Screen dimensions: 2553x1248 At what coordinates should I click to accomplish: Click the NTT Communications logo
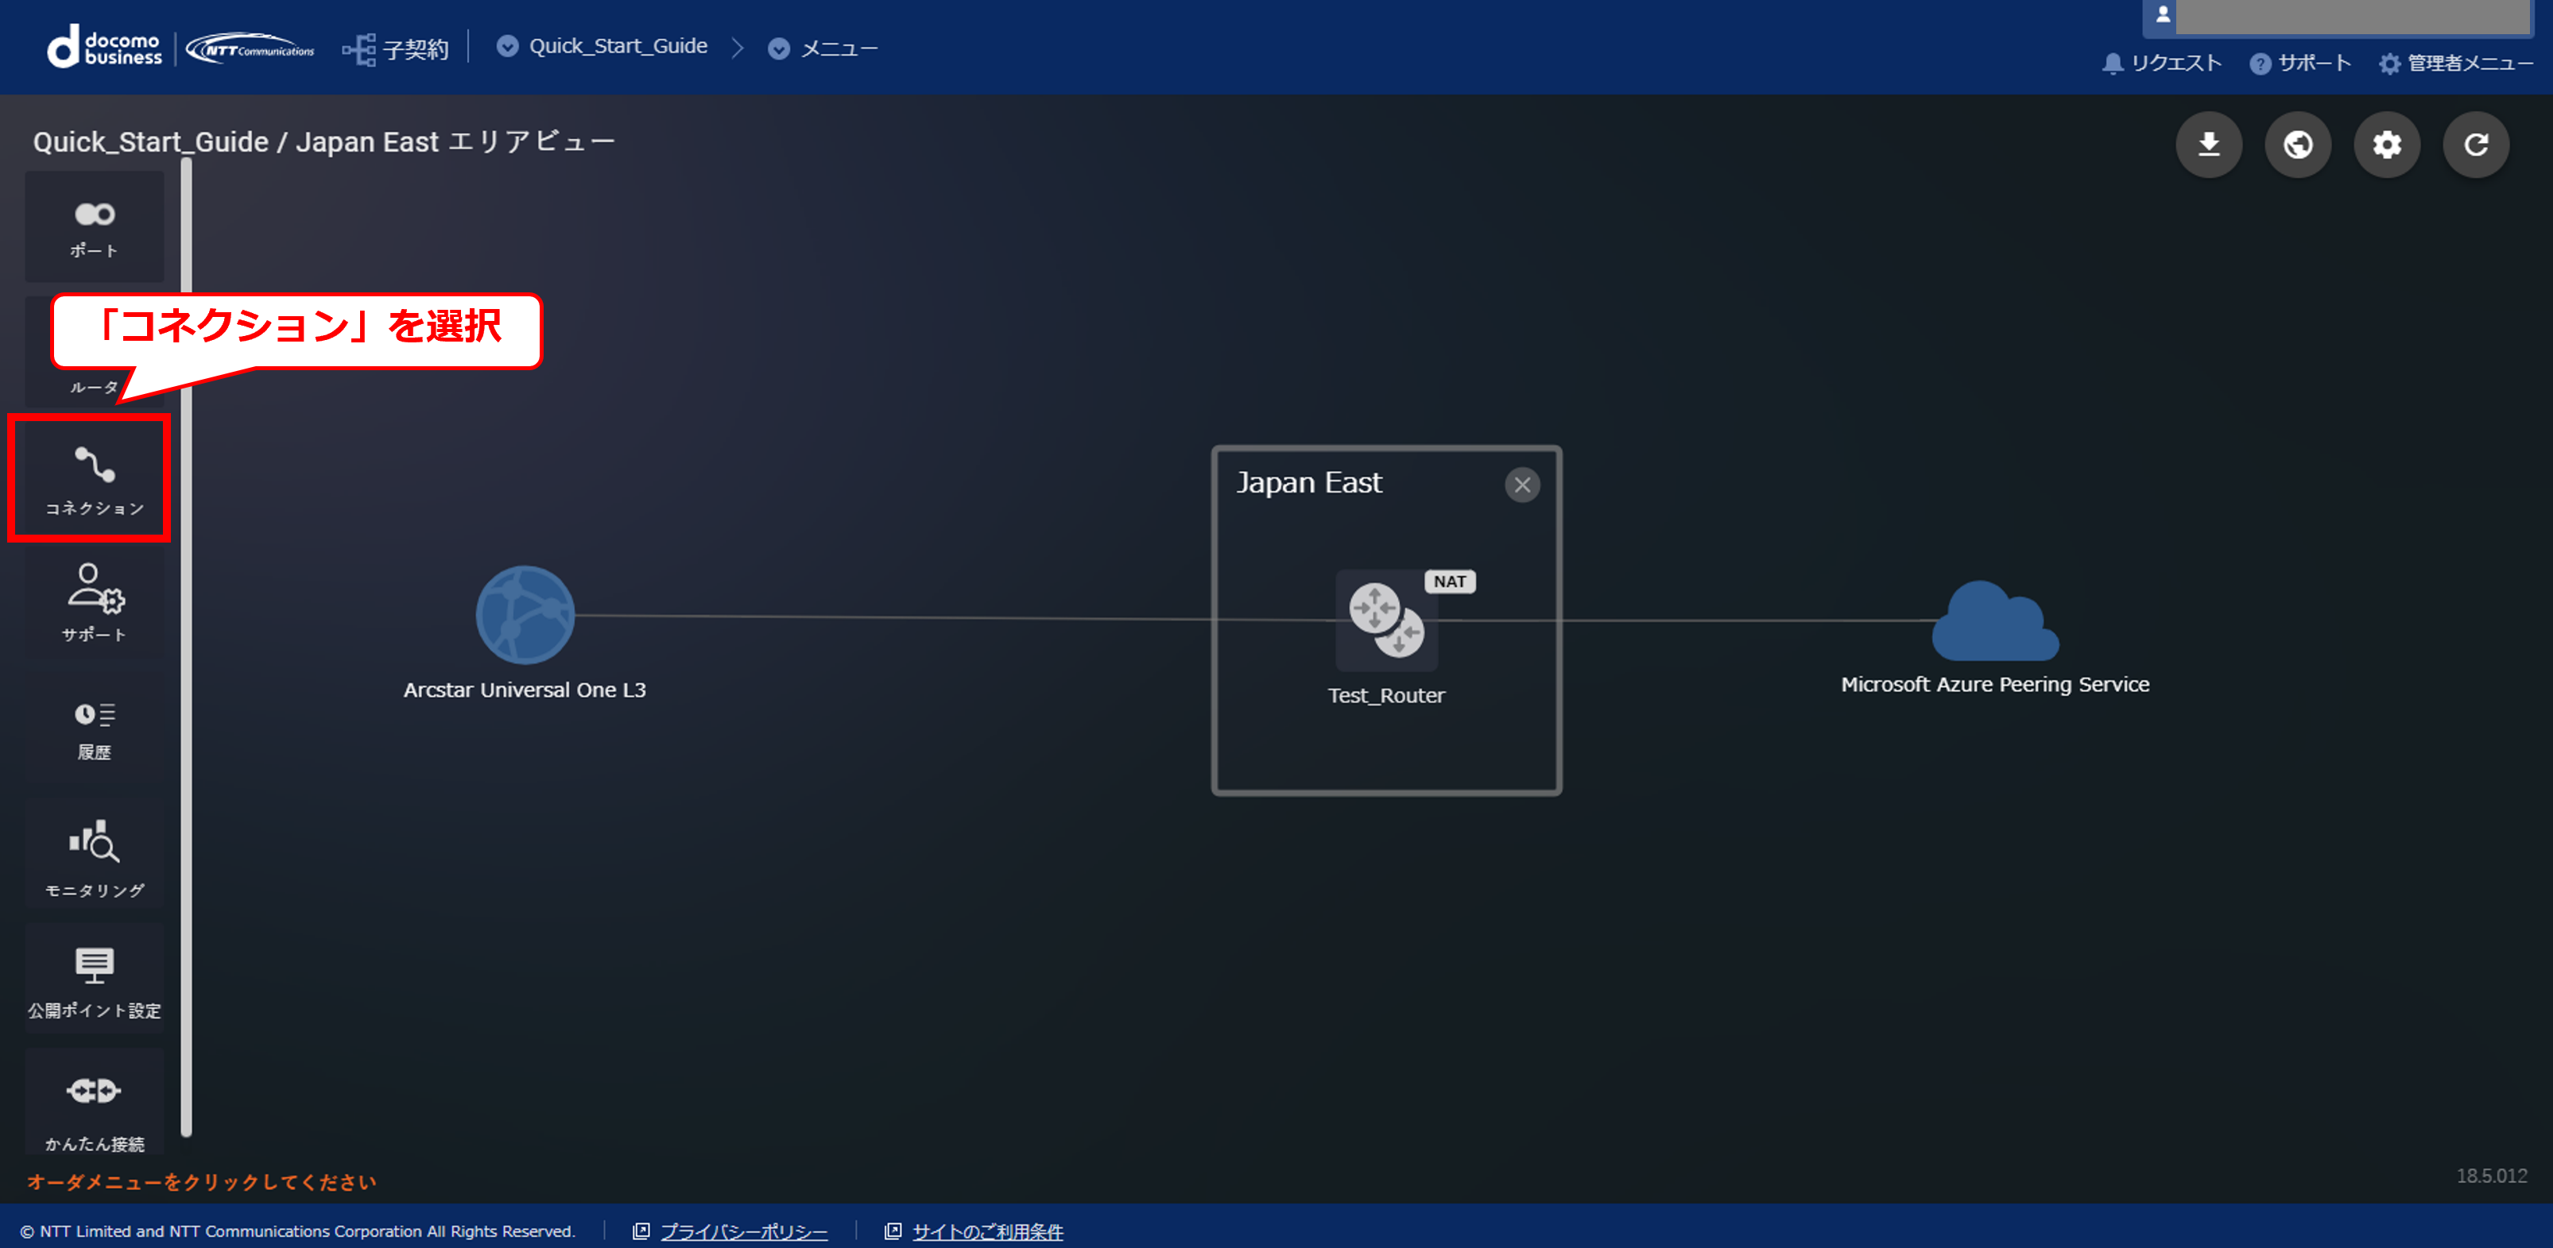250,48
